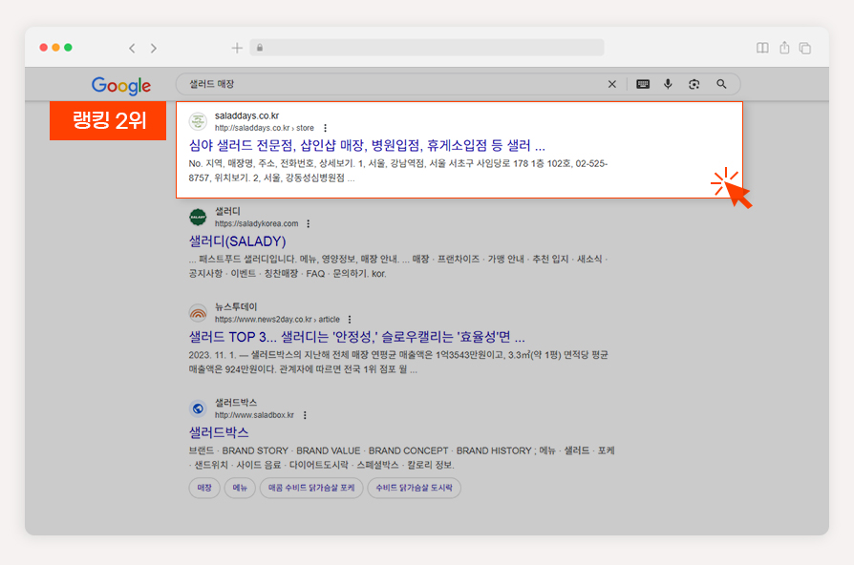
Task: Click the share icon in the browser toolbar
Action: point(784,48)
